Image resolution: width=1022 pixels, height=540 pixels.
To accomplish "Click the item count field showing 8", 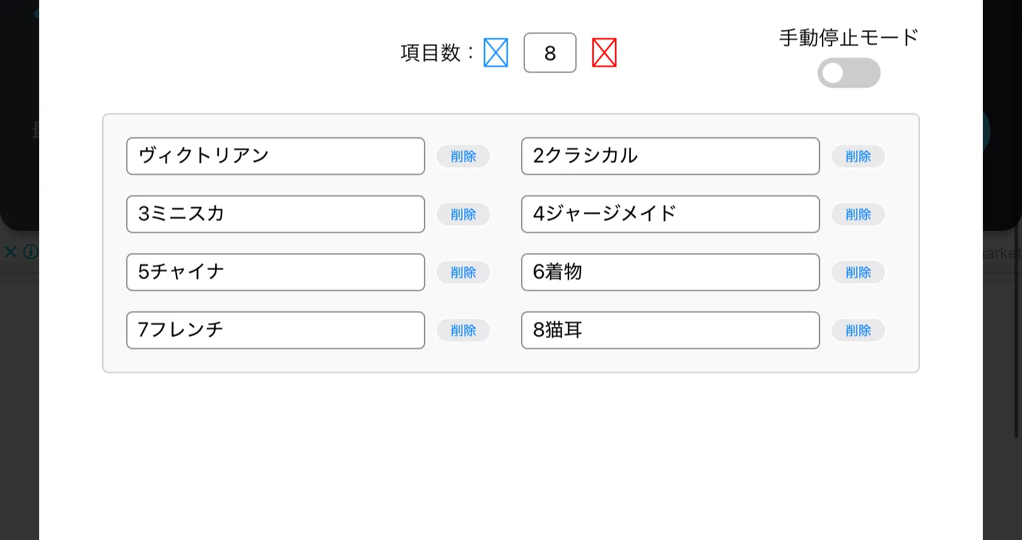I will click(549, 53).
